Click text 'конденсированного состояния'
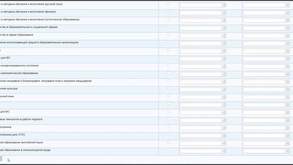 point(20,66)
